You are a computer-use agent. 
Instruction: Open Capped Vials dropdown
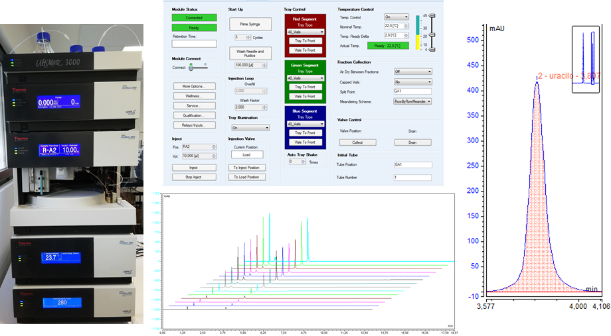[412, 81]
